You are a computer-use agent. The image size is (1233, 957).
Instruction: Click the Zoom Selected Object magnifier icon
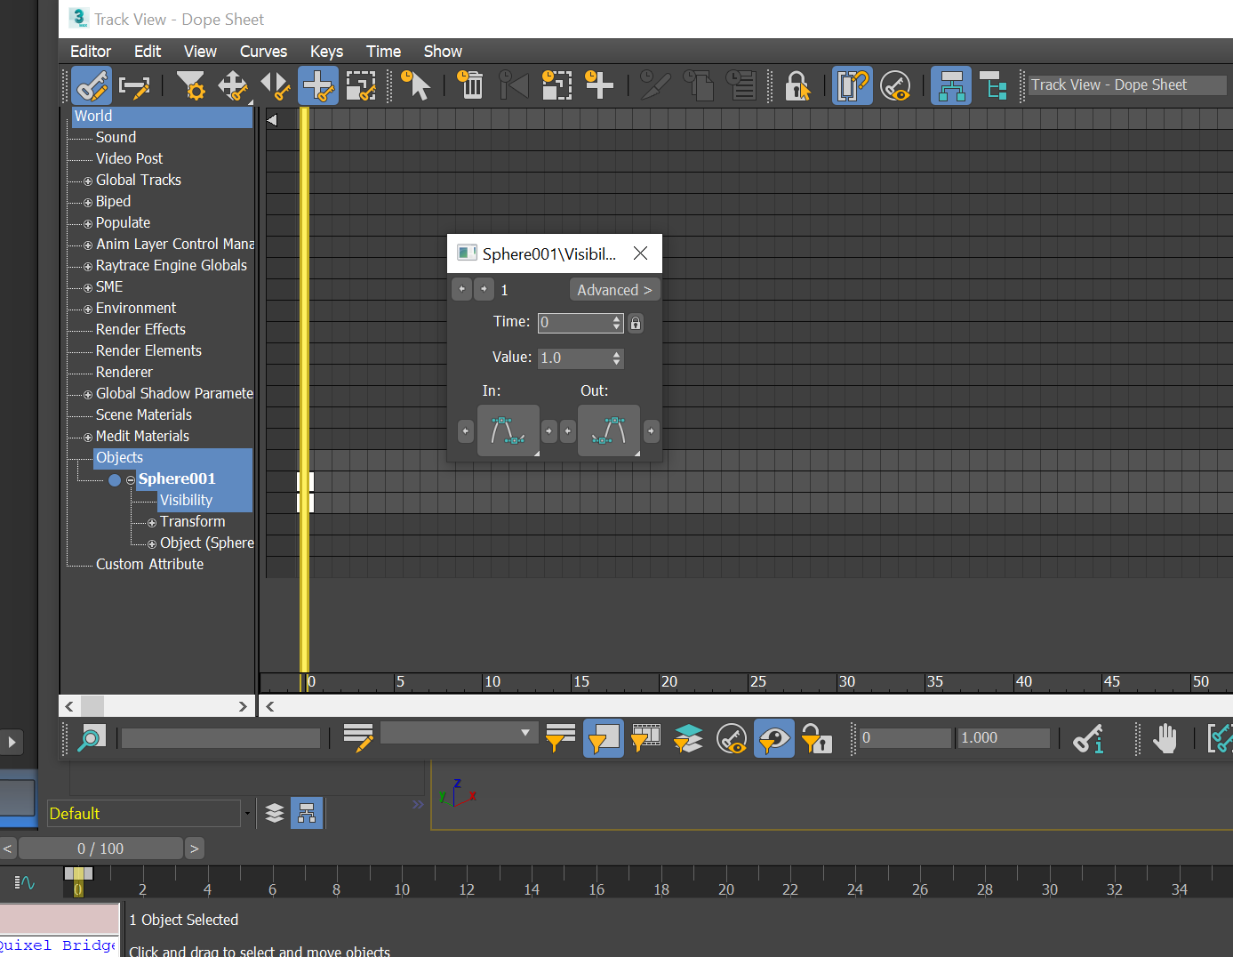click(x=92, y=738)
